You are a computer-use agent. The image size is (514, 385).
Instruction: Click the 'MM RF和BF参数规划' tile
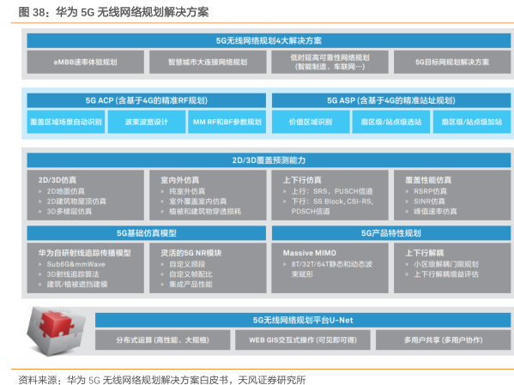pyautogui.click(x=227, y=122)
